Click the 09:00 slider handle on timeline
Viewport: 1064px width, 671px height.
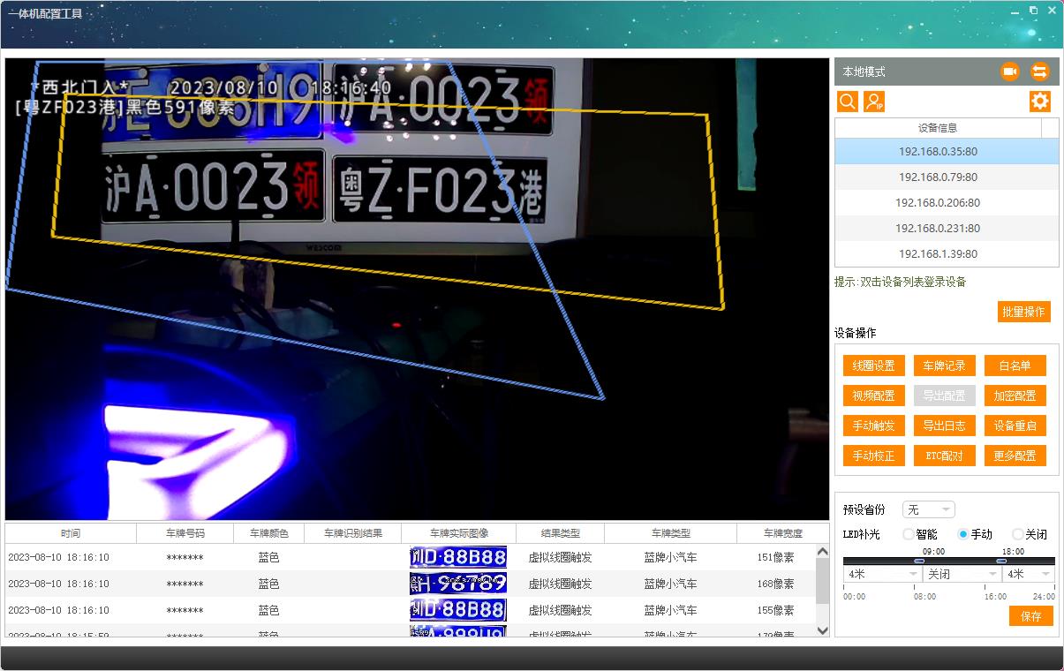919,561
